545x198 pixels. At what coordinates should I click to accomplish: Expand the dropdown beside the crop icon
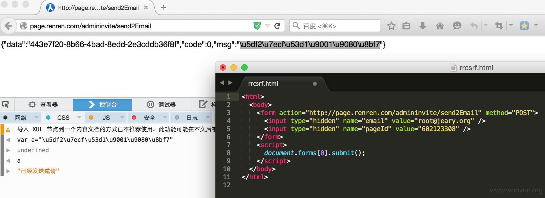point(511,26)
